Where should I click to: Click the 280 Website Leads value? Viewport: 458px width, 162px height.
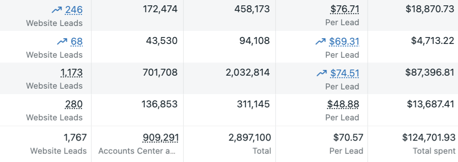pos(74,104)
